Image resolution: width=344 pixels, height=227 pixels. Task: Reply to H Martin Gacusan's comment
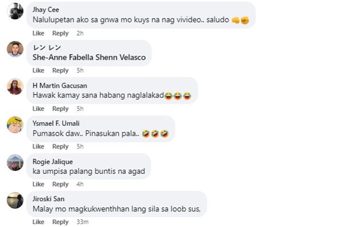[x=61, y=109]
